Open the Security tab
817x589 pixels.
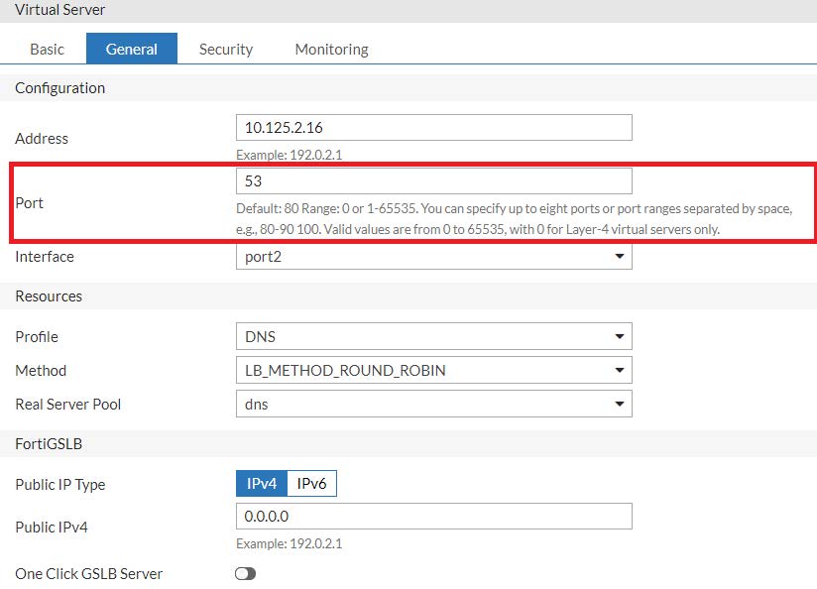(225, 48)
